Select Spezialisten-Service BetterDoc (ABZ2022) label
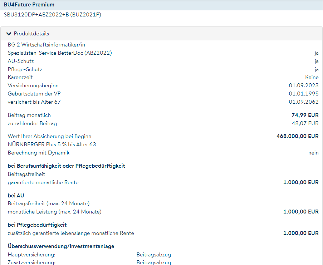The image size is (323, 265). click(x=60, y=53)
